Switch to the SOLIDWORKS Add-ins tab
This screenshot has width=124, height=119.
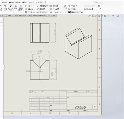pos(39,15)
